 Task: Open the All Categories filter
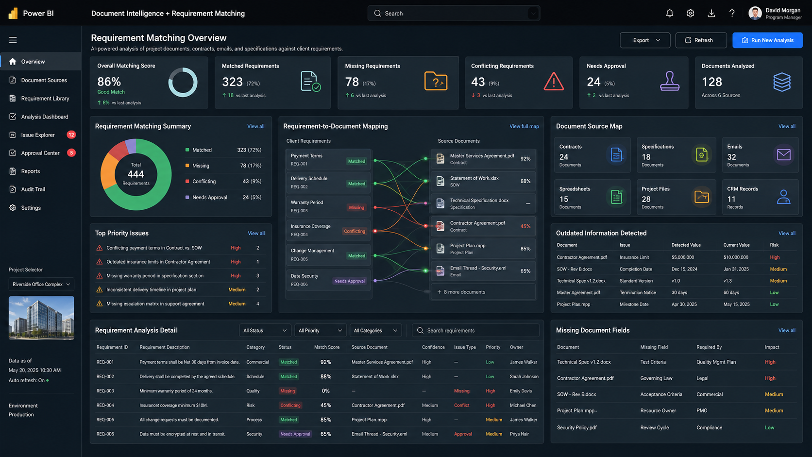click(x=375, y=331)
